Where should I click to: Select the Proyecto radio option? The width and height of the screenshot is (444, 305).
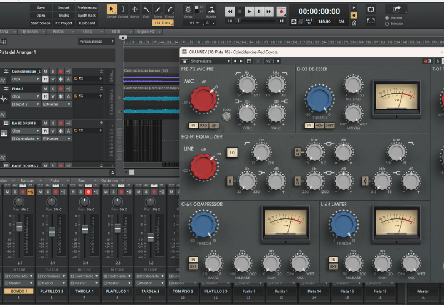coord(387,18)
